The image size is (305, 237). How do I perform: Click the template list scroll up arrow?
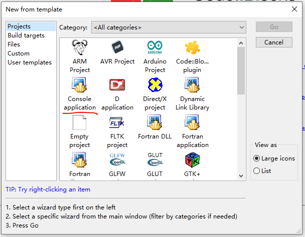point(241,43)
